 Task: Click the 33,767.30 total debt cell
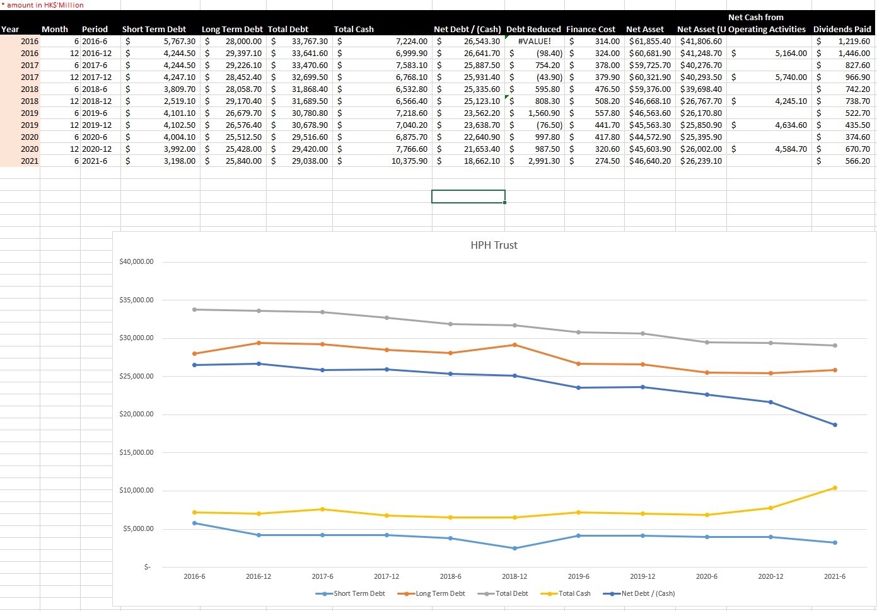click(x=299, y=41)
